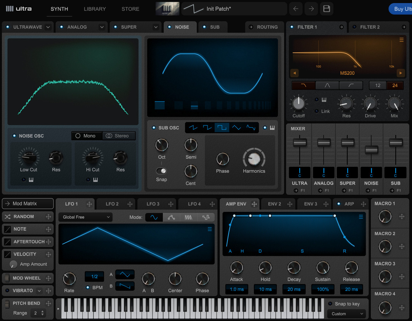Select LFO random square mode icon
412x321 pixels.
click(x=206, y=217)
